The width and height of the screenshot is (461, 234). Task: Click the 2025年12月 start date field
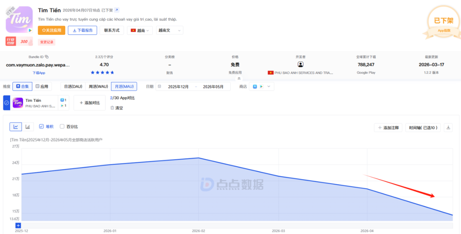click(178, 87)
